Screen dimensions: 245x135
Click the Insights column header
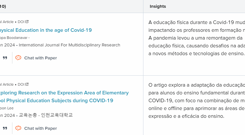[x=158, y=6]
